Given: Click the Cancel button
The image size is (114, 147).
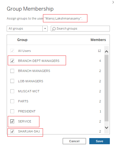Looking at the screenshot, I should pos(74,141).
